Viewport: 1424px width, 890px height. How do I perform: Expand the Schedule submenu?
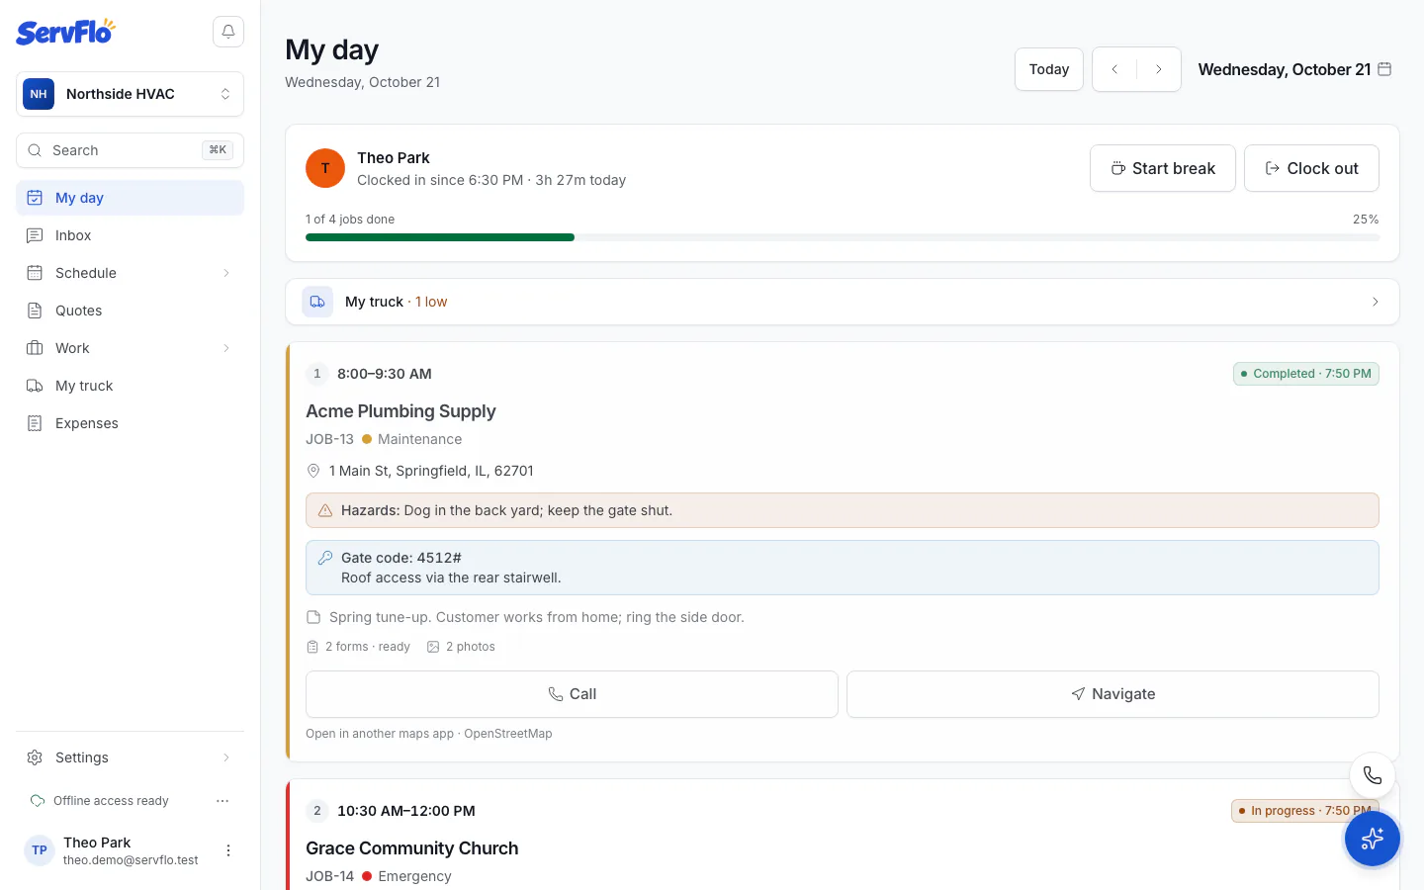pos(226,273)
